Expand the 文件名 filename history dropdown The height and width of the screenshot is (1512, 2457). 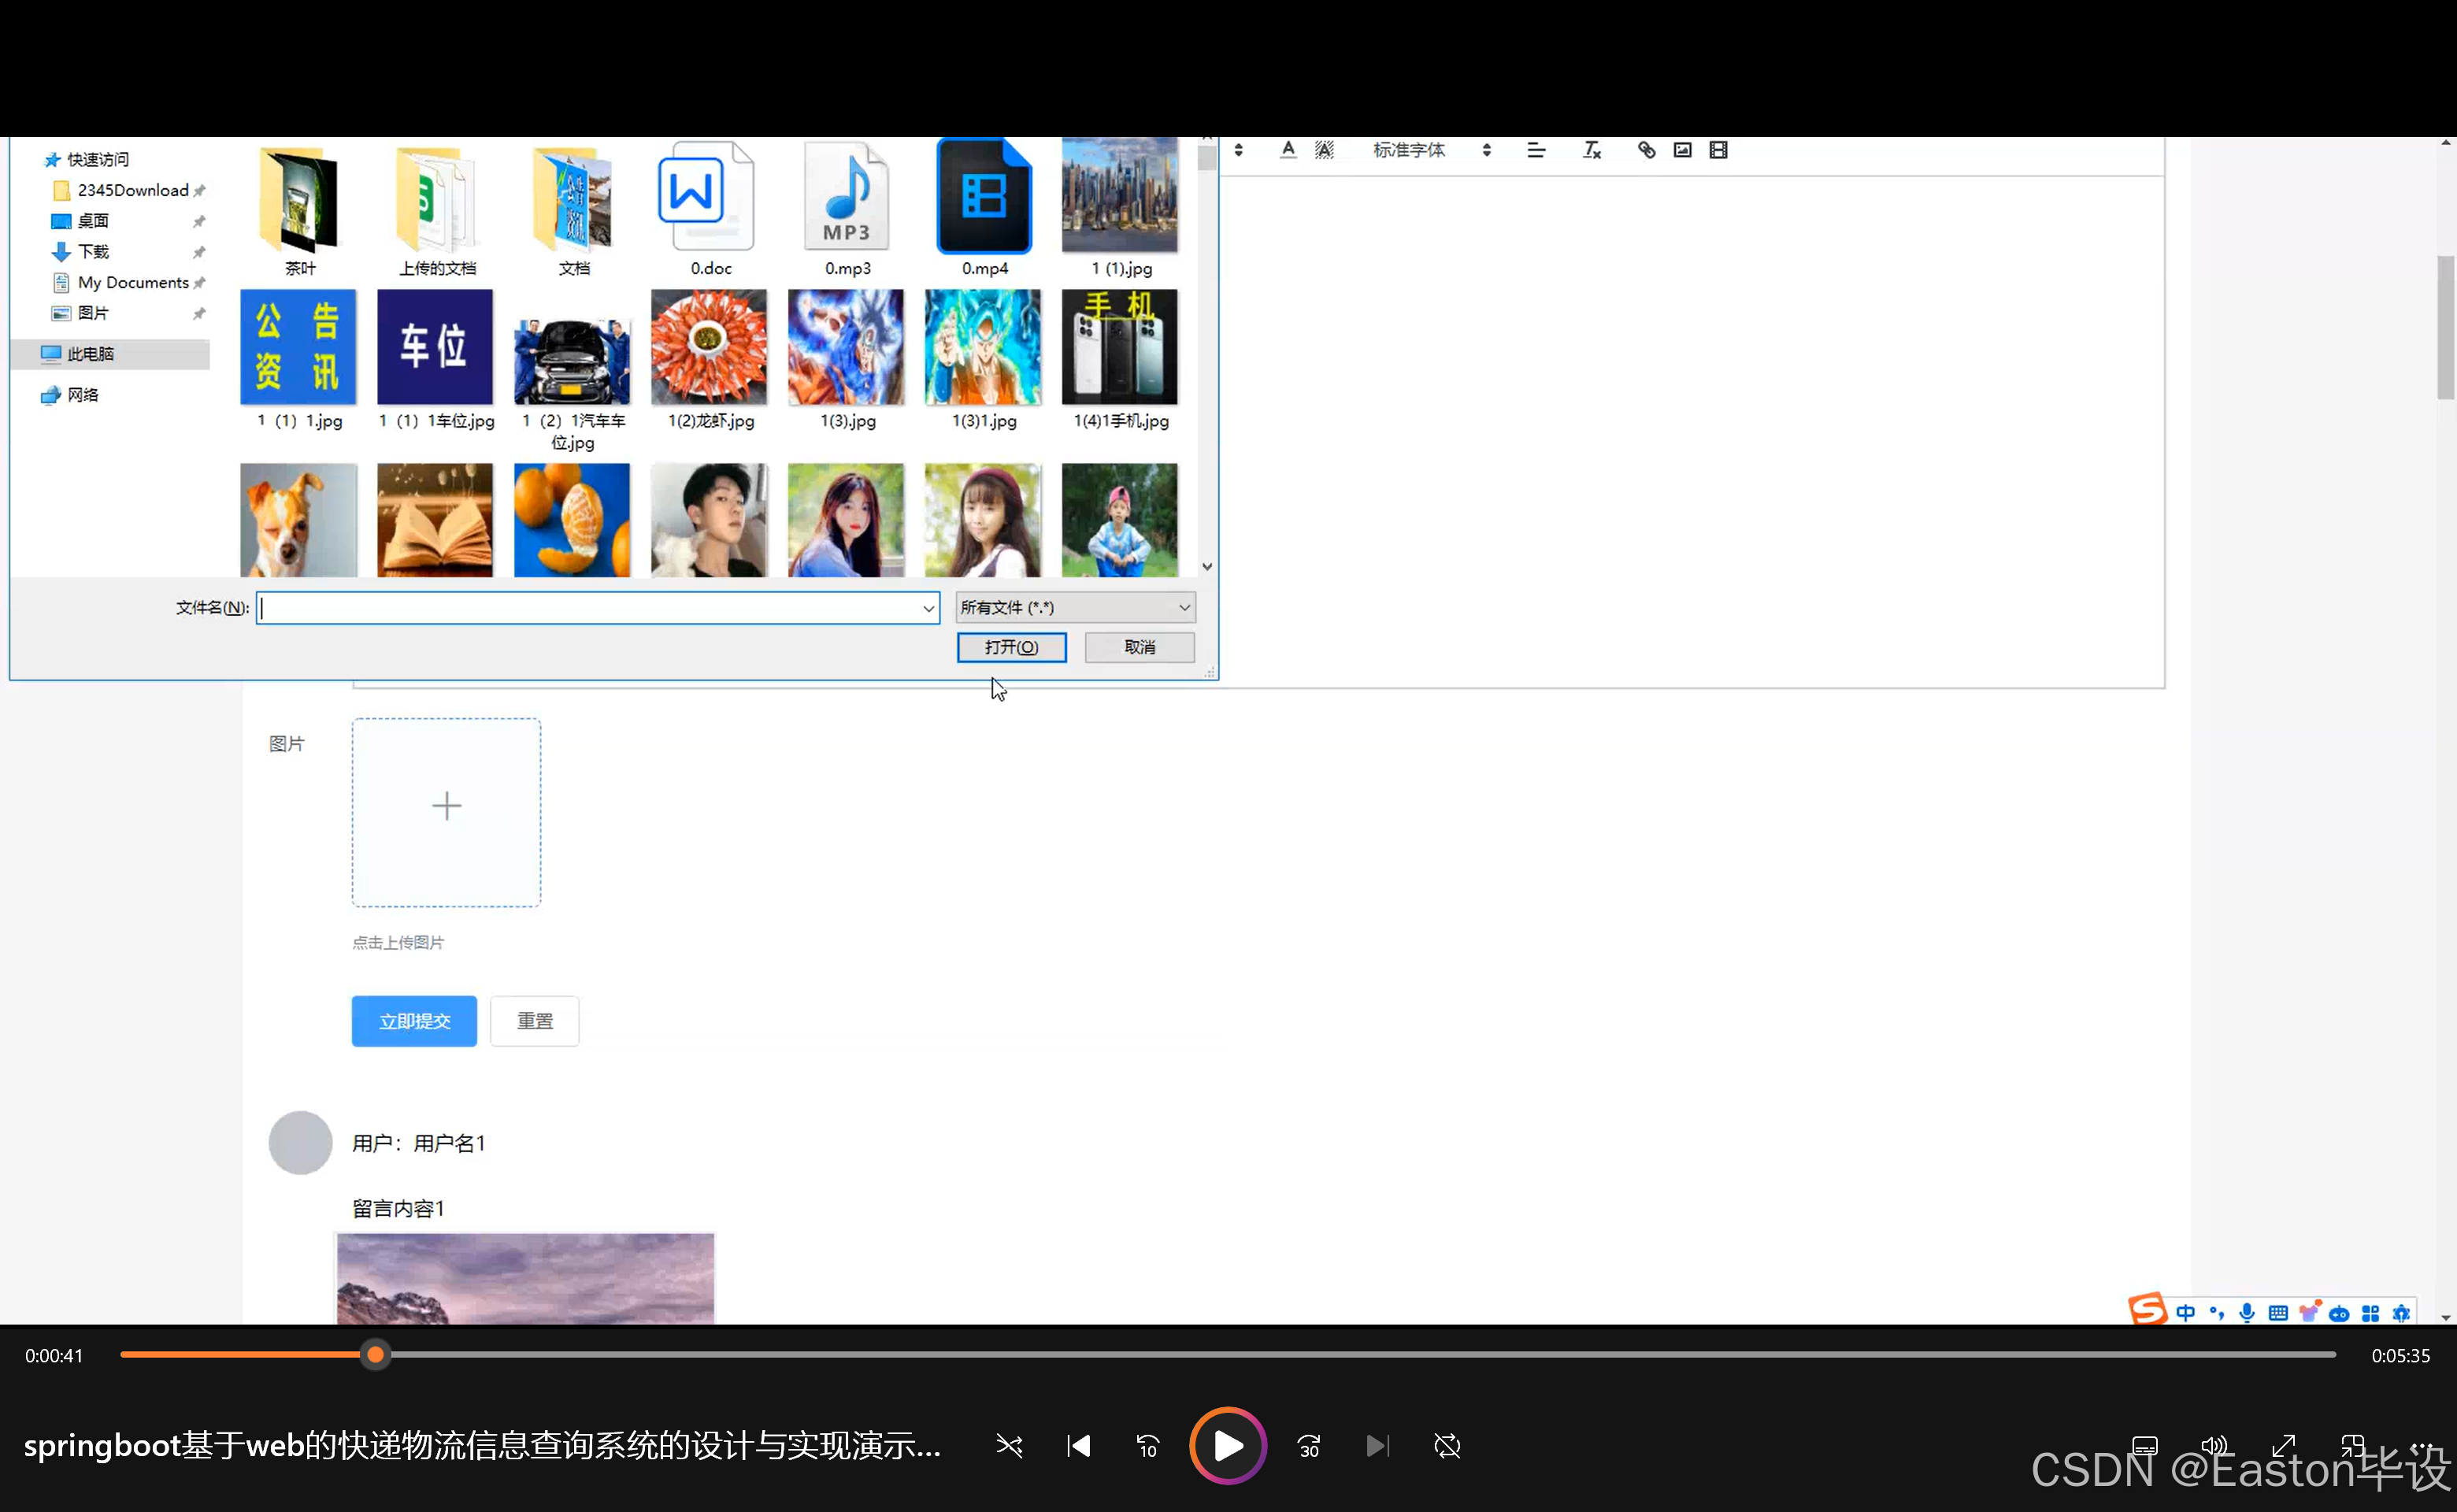tap(928, 608)
